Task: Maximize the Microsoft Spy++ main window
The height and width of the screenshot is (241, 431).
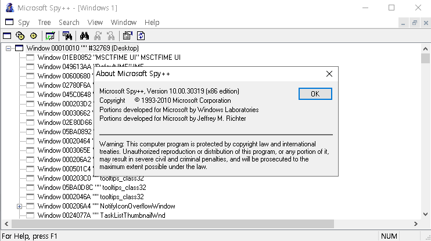Action: click(392, 8)
